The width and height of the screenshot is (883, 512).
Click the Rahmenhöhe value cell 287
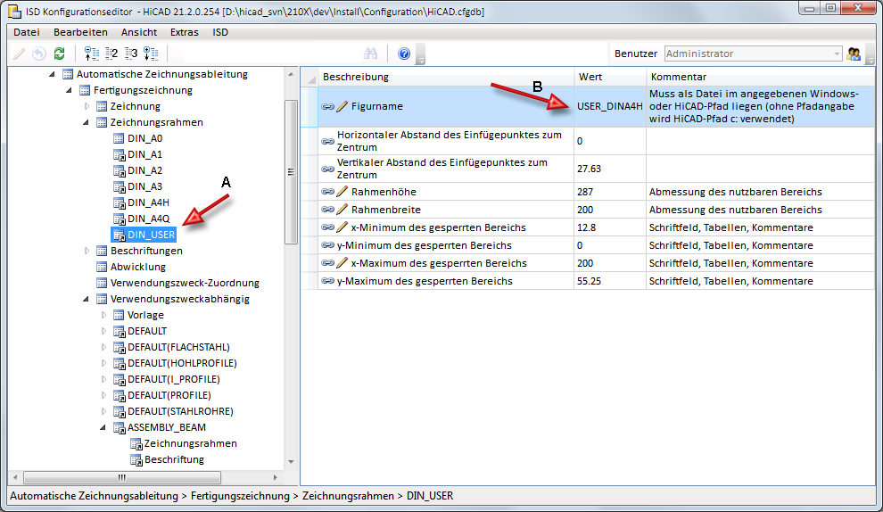coord(608,192)
